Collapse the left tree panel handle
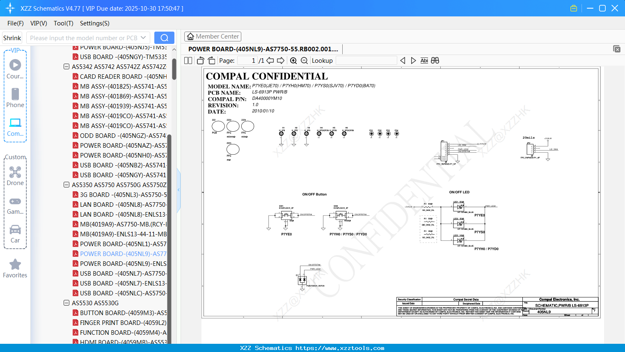Image resolution: width=625 pixels, height=352 pixels. coord(179,190)
